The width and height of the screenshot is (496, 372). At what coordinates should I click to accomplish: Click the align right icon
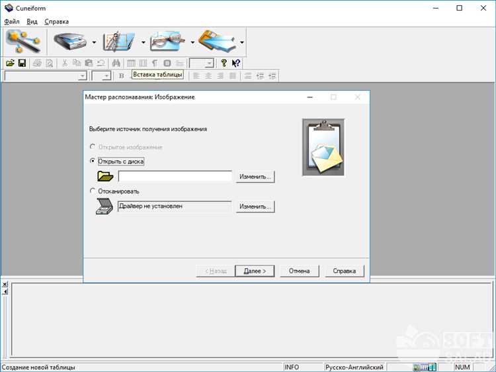point(220,75)
